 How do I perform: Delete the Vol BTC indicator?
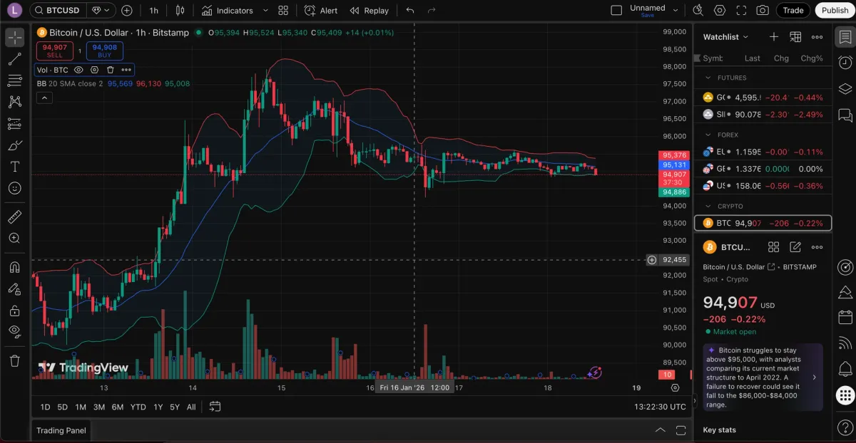pyautogui.click(x=111, y=70)
